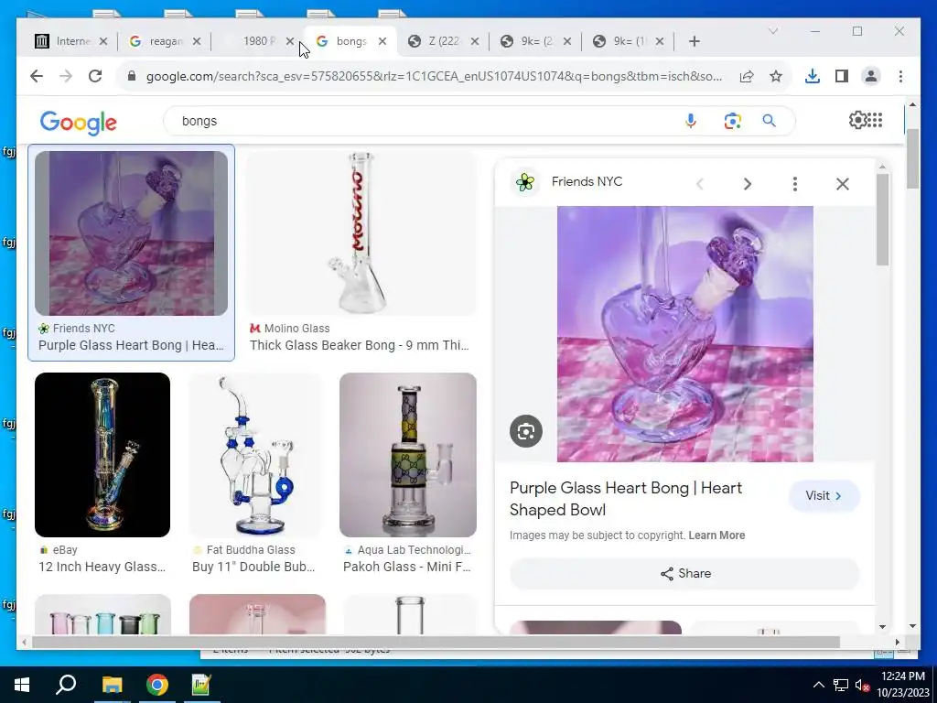This screenshot has height=703, width=937.
Task: Open Learn More copyright link
Action: click(716, 535)
